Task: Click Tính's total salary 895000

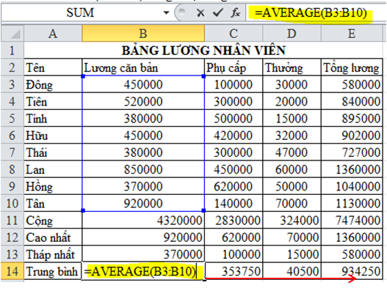Action: (352, 119)
